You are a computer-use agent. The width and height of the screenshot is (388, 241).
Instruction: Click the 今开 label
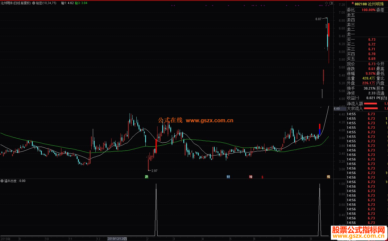pos(380,64)
